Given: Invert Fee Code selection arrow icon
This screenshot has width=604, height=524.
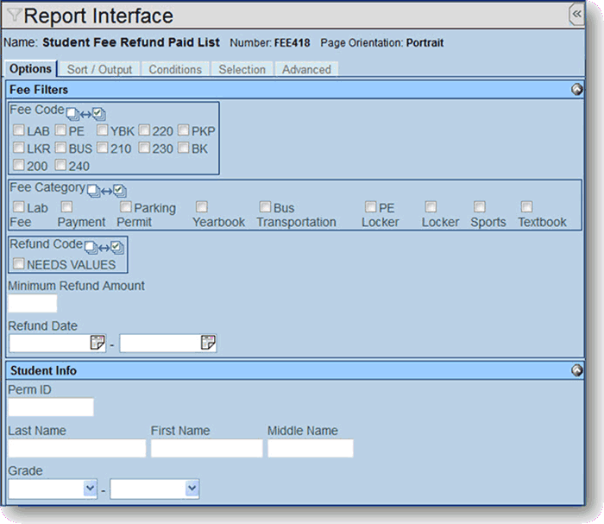Looking at the screenshot, I should 85,115.
